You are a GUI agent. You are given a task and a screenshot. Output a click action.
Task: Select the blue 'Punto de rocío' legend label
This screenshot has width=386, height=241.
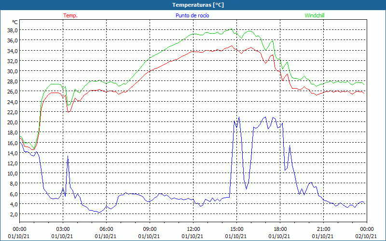(192, 15)
